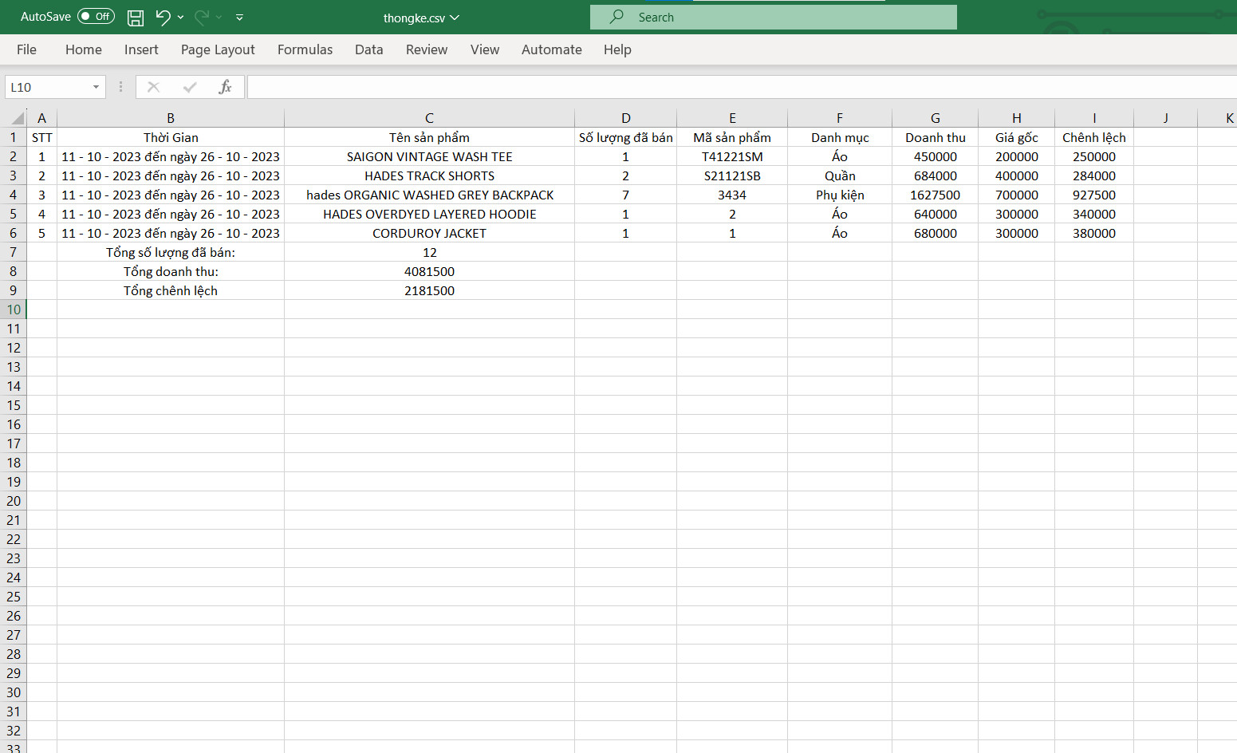Select column C header

[429, 118]
